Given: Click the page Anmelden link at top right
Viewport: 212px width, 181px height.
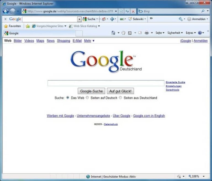Looking at the screenshot, I should click(x=200, y=41).
